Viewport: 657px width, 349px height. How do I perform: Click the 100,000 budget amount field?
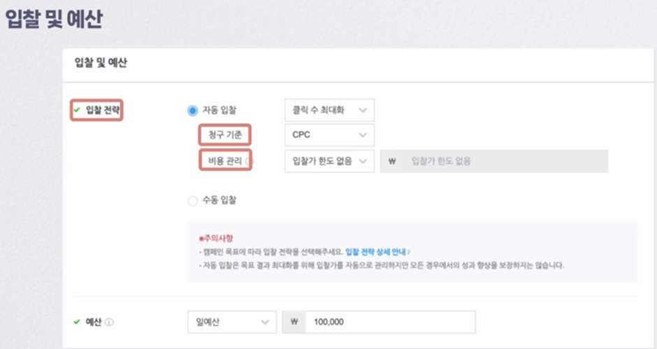click(x=390, y=322)
